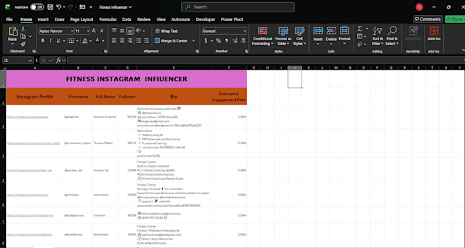Open the File tab
This screenshot has height=248, width=465.
pyautogui.click(x=9, y=19)
